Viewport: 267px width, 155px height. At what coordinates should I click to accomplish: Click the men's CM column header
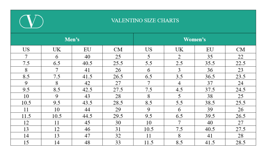pos(118,49)
